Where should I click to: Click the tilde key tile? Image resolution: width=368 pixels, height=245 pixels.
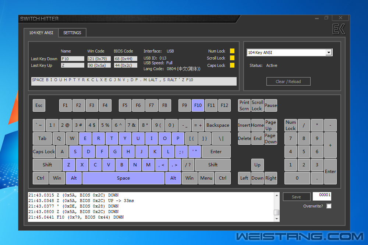click(x=39, y=125)
